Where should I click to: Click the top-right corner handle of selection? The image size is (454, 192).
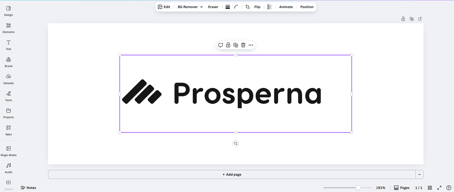click(x=352, y=55)
